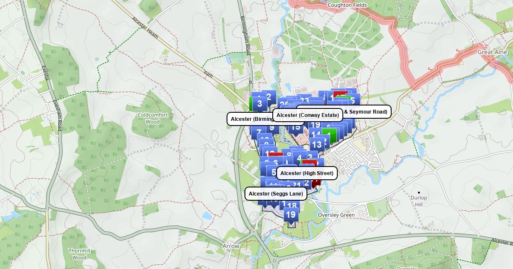Open the Alcester (Conway Estate) label
The width and height of the screenshot is (513, 269).
click(x=307, y=115)
